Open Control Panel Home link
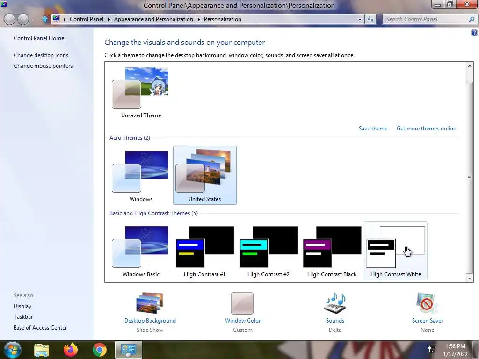The height and width of the screenshot is (359, 479). (39, 38)
